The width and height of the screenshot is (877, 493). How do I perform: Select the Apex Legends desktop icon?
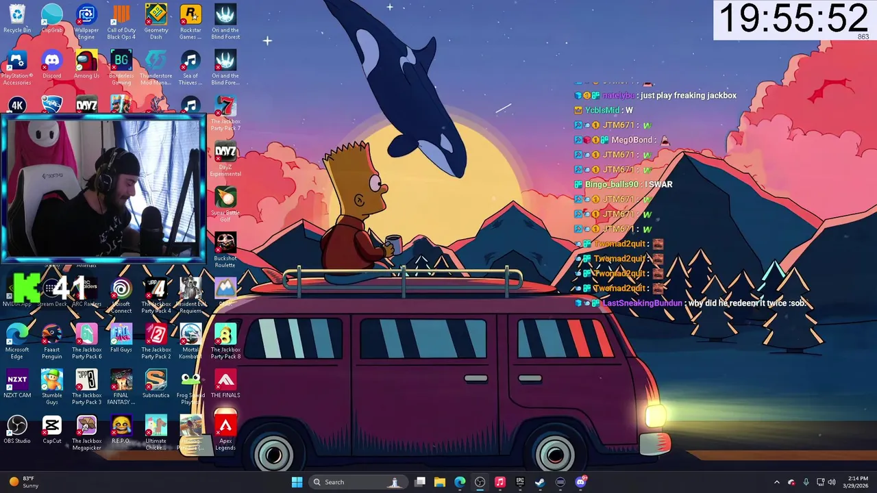pos(225,433)
